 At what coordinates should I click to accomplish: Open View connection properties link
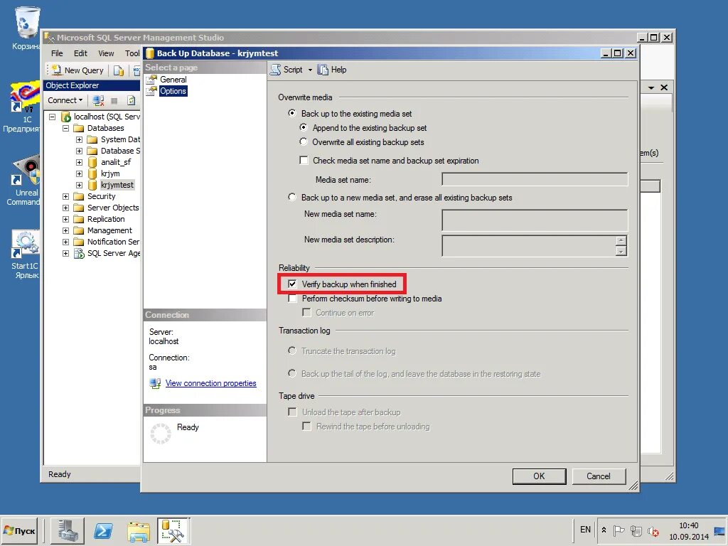click(x=210, y=383)
